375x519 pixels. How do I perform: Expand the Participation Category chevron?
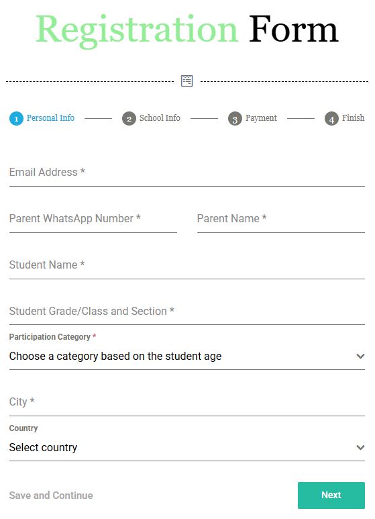point(360,356)
